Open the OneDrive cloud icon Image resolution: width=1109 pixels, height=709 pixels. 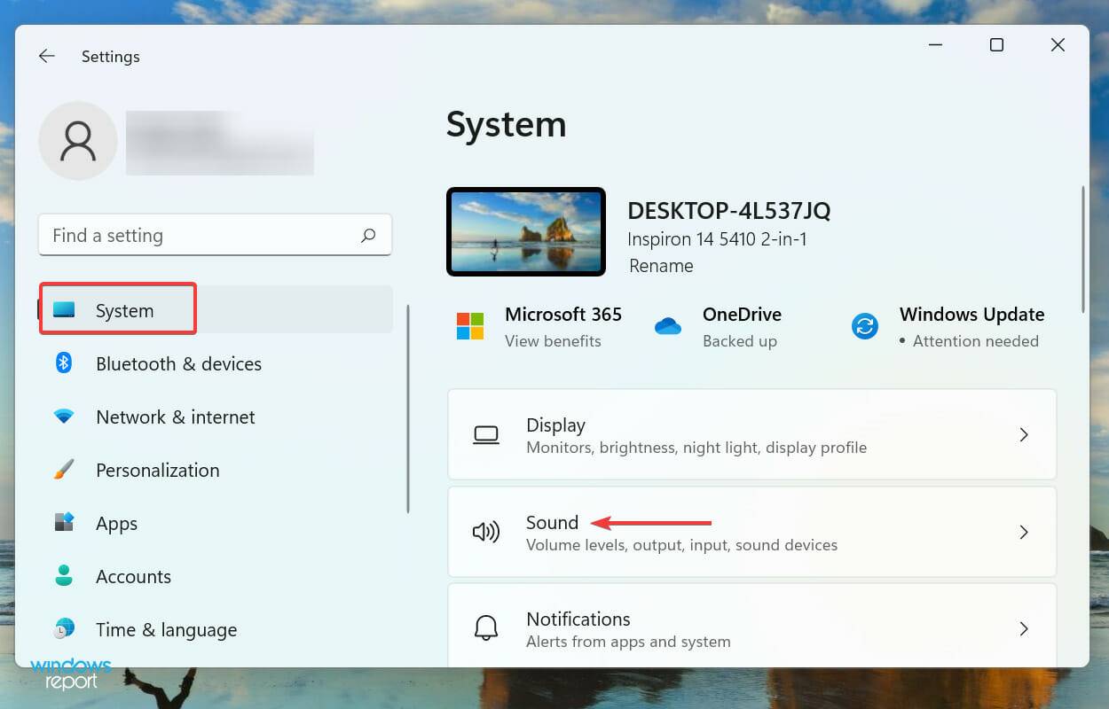pos(668,326)
